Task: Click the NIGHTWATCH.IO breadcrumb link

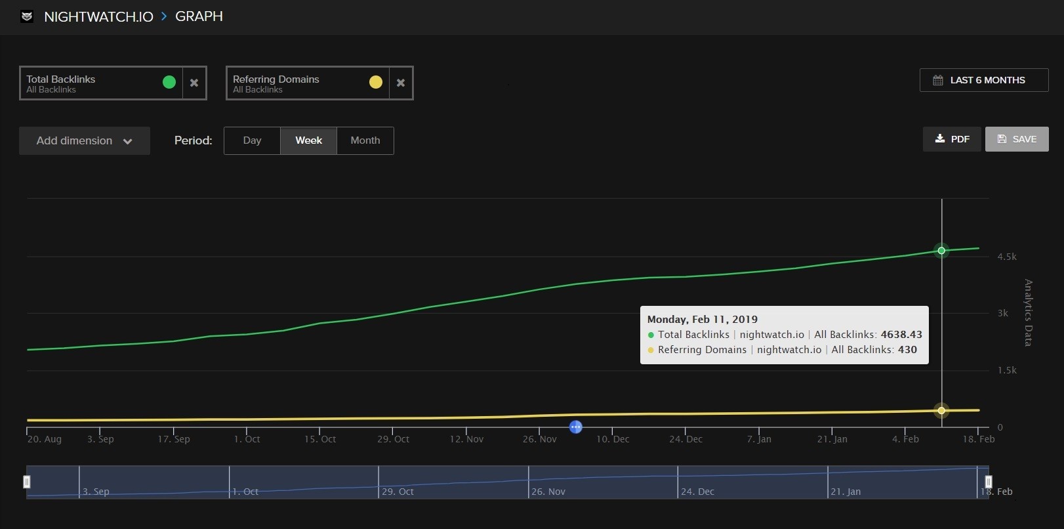Action: pos(98,16)
